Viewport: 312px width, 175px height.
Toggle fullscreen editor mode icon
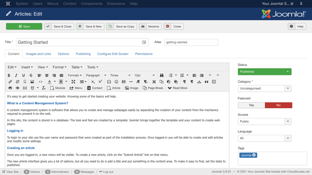coord(73,82)
